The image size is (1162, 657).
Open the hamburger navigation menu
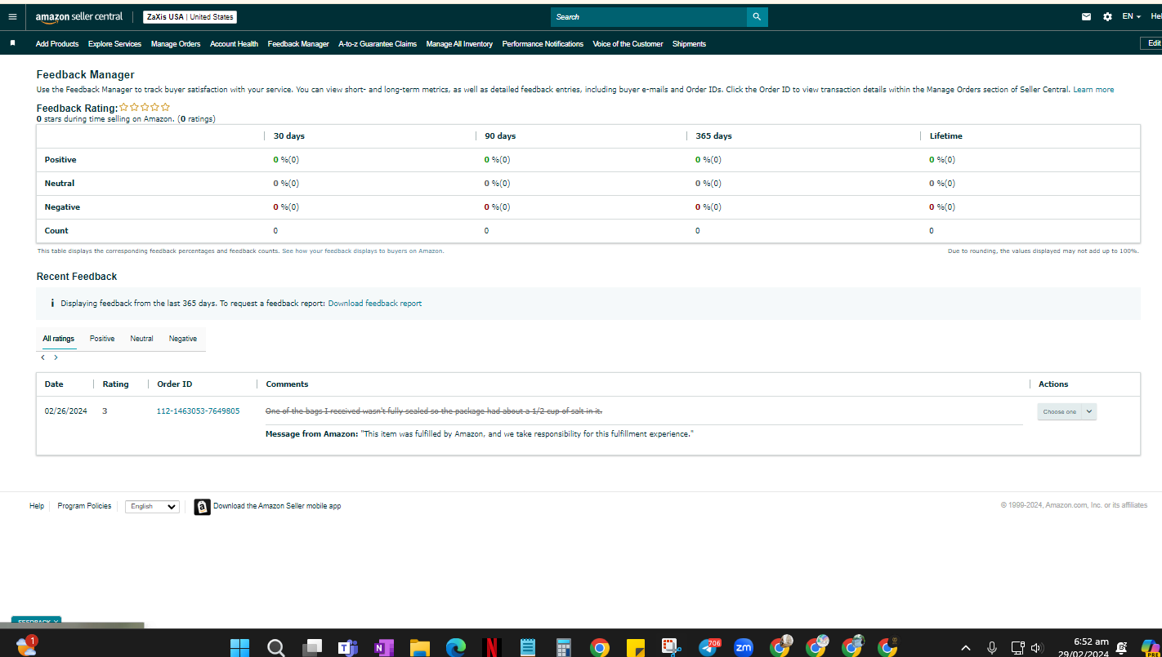(12, 16)
